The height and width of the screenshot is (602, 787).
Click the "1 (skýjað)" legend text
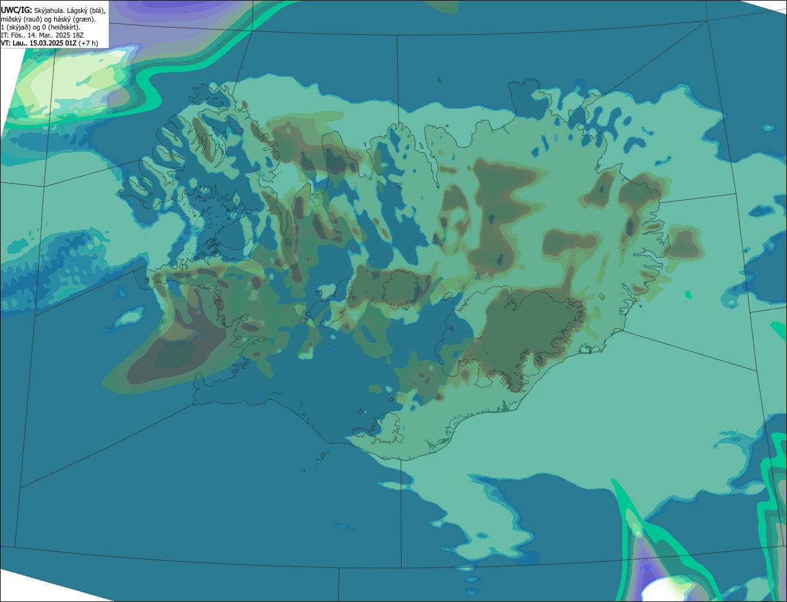tap(15, 28)
